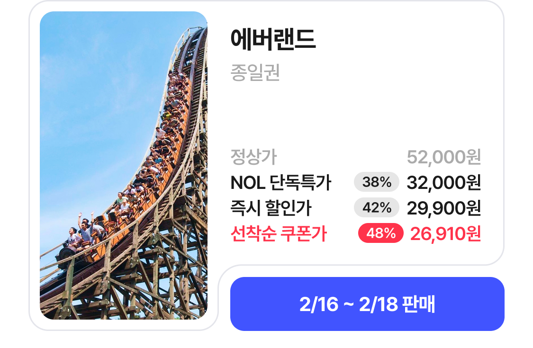Image resolution: width=533 pixels, height=348 pixels.
Task: Click the 29,900원 instant discount price
Action: [443, 208]
